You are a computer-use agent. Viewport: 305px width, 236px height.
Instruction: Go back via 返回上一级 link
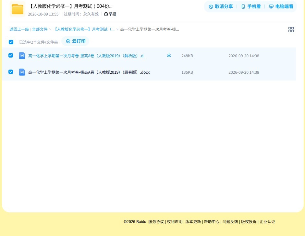coord(19,29)
